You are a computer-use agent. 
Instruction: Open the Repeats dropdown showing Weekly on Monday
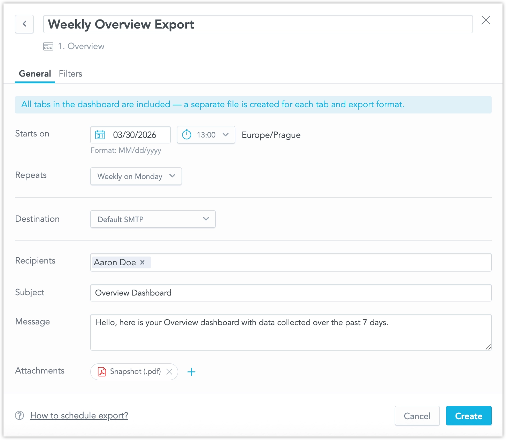[136, 176]
